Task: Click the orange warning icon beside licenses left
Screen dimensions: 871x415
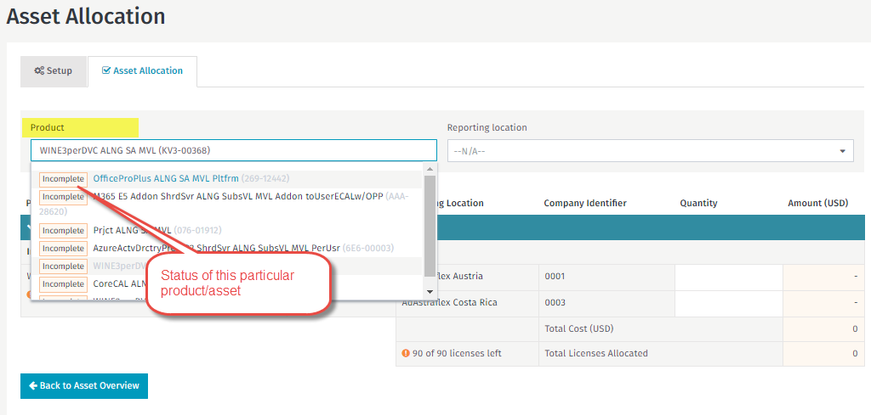Action: click(x=406, y=353)
